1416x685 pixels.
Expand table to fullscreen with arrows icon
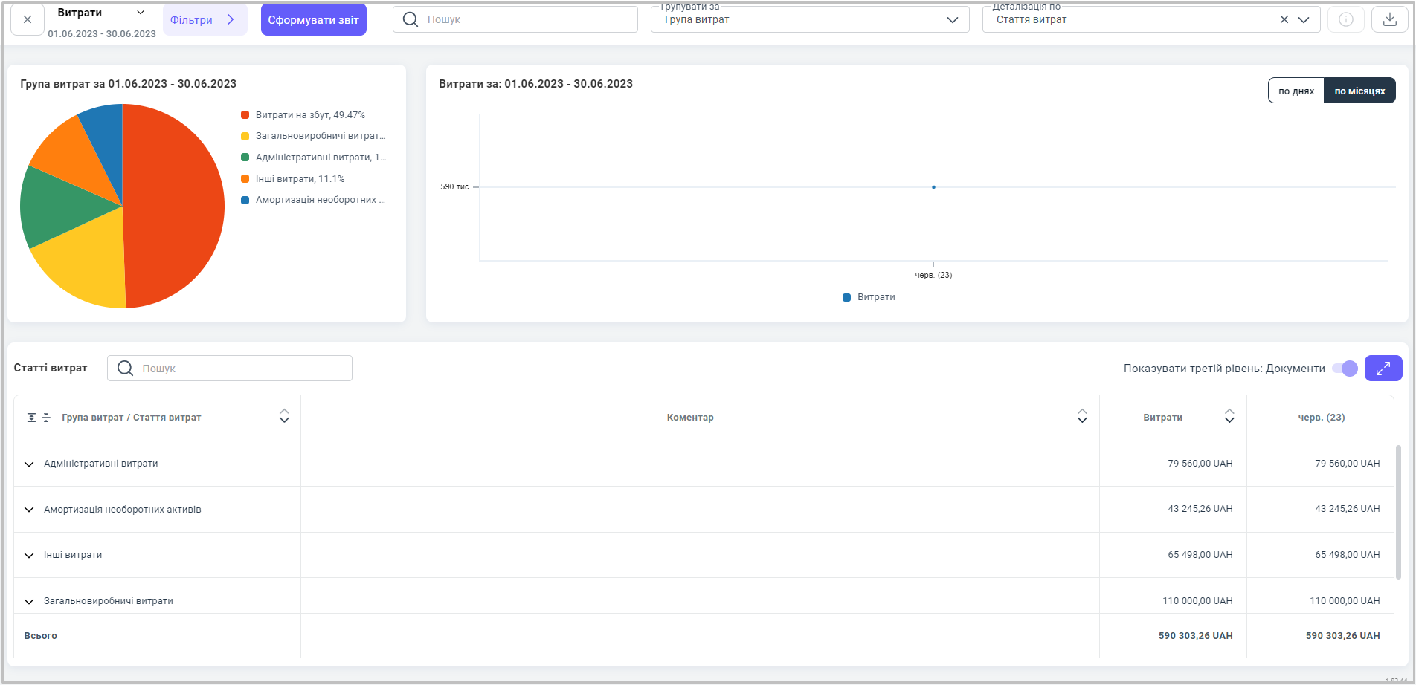[x=1383, y=368]
